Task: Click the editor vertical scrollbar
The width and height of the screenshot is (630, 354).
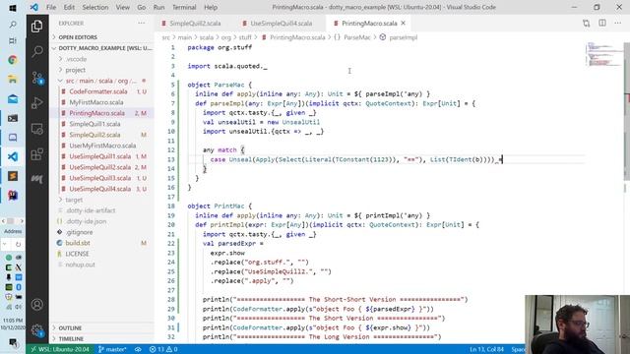Action: [x=627, y=111]
